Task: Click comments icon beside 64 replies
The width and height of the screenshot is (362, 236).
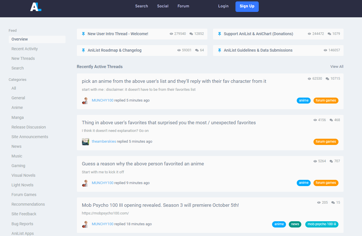Action: click(x=197, y=50)
